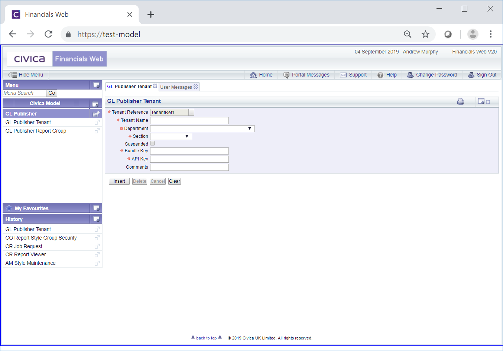This screenshot has height=351, width=503.
Task: Click the GL Publisher section header
Action: (46, 114)
